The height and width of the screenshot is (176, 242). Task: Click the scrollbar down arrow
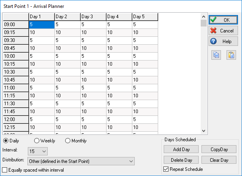203,131
